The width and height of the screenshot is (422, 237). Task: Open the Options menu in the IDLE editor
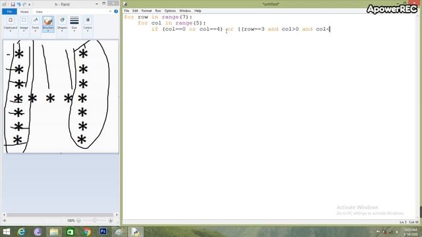point(170,11)
